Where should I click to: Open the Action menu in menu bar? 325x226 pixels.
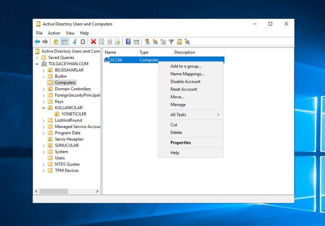(54, 33)
